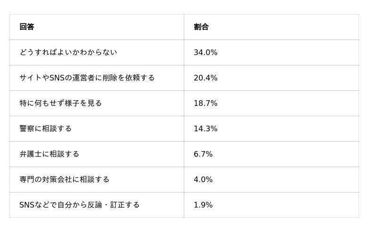Select the どうすればよいかわからない answer cell

(97, 52)
